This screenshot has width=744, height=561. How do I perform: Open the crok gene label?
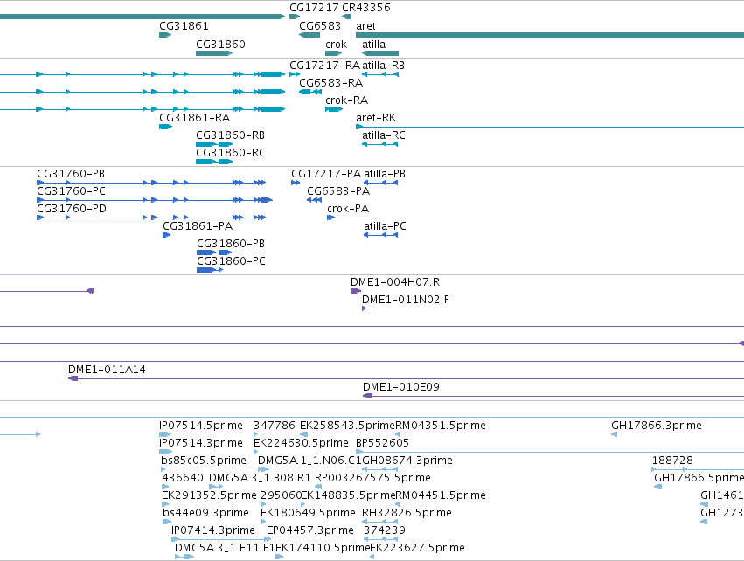(336, 44)
